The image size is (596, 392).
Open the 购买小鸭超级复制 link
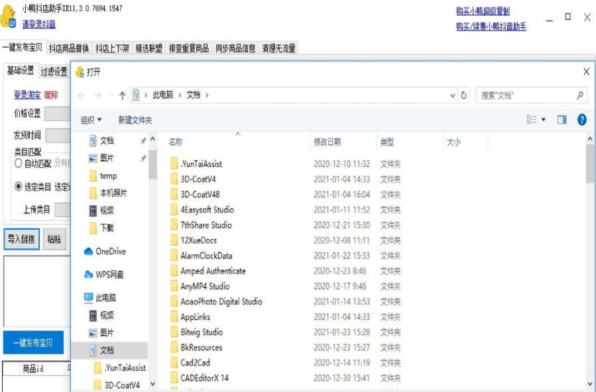coord(483,11)
